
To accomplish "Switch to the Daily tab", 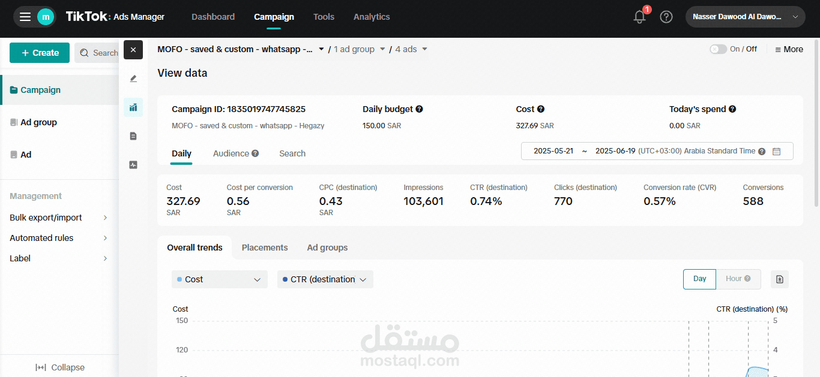I will tap(181, 153).
